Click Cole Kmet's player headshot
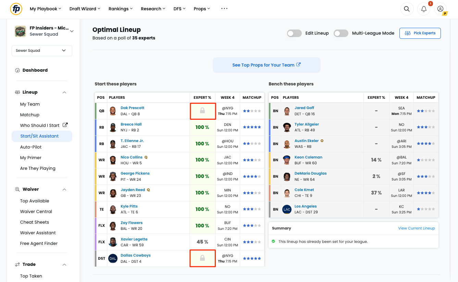Screen dimensions: 458x282 coord(287,193)
